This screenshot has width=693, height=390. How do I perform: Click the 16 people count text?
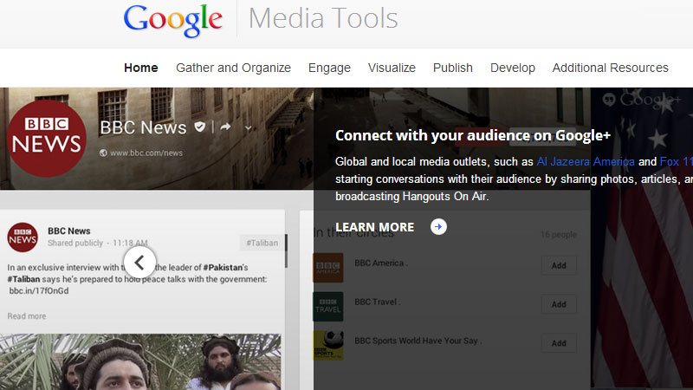[x=559, y=234]
